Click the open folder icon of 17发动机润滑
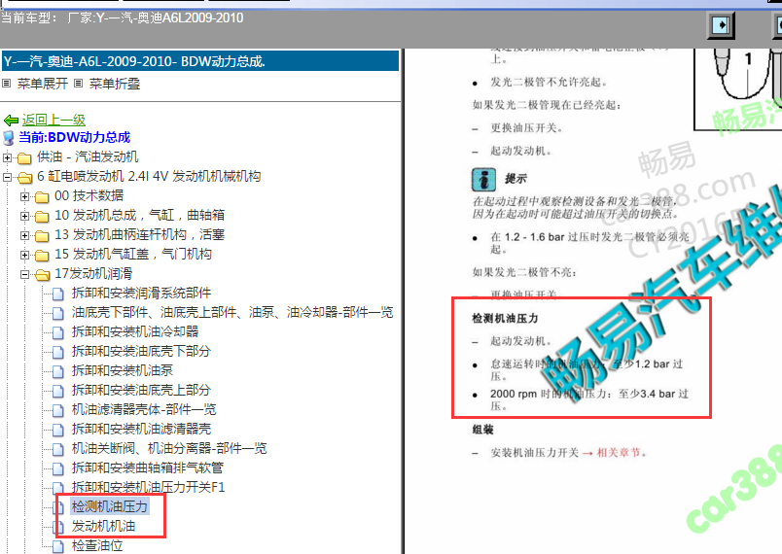782x554 pixels. tap(43, 274)
